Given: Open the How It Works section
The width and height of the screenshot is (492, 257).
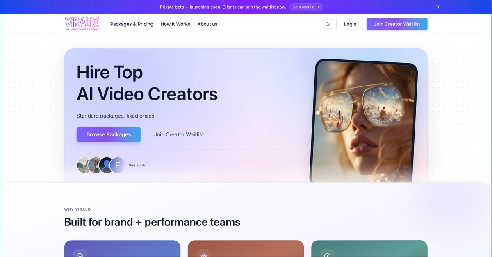Looking at the screenshot, I should click(x=175, y=24).
